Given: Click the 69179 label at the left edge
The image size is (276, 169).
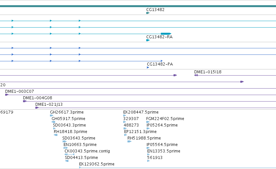Looking at the screenshot, I should coord(7,112).
